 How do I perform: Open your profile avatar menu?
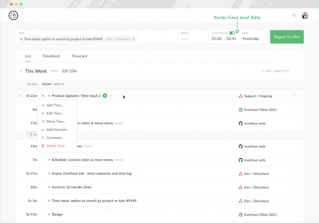[x=305, y=15]
